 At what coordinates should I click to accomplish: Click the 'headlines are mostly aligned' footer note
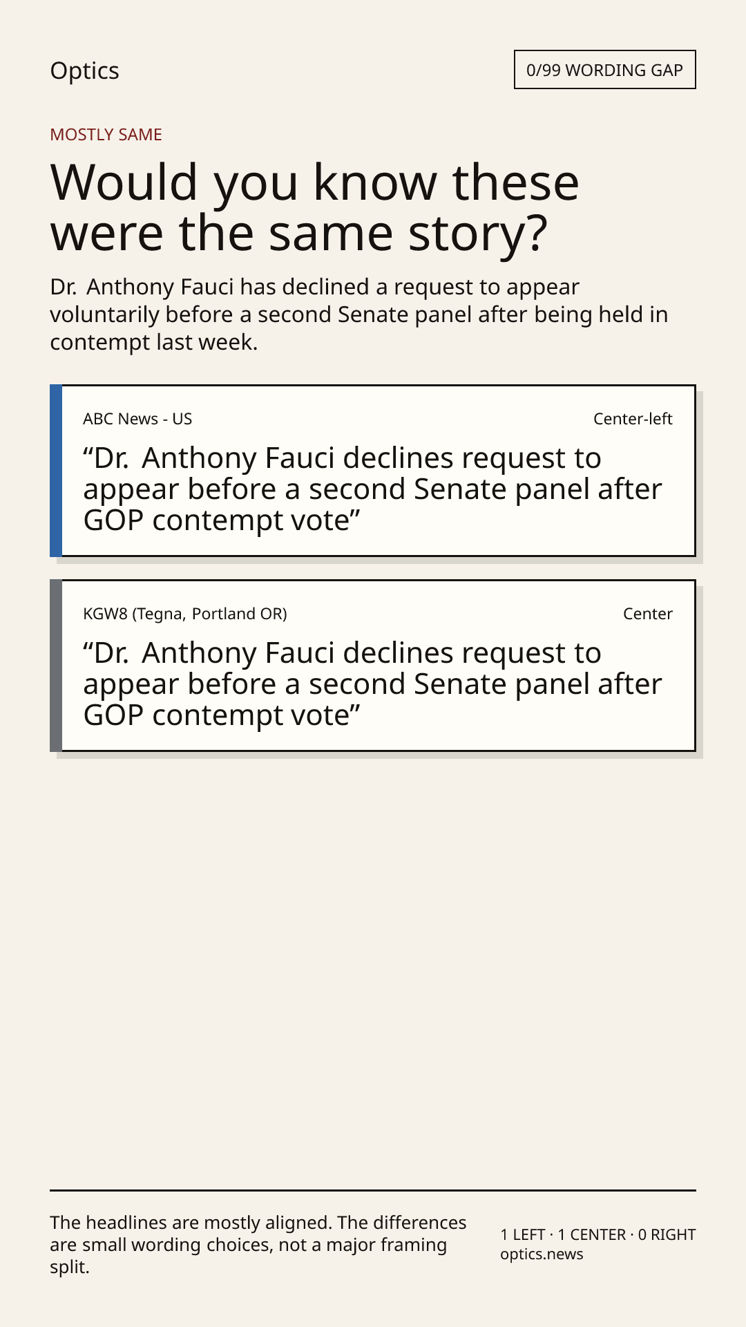258,1245
